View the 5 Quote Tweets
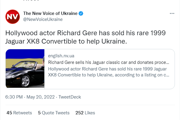The height and width of the screenshot is (120, 180). 54,113
